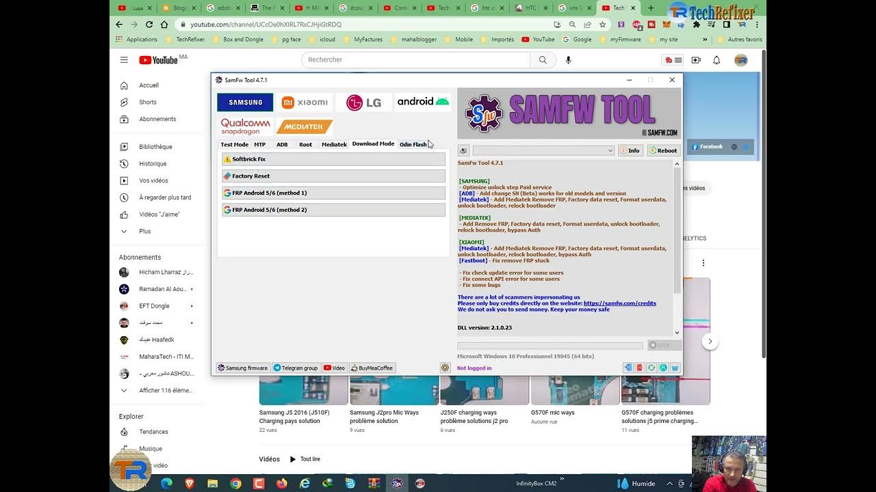Click the YouTube create video icon
Screen dimensions: 876x492
pos(696,60)
